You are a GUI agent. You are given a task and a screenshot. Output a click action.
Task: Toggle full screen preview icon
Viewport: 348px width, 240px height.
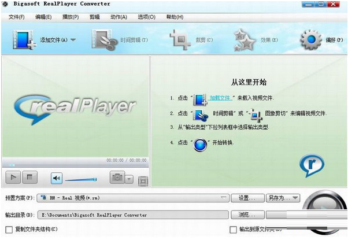coord(143,181)
